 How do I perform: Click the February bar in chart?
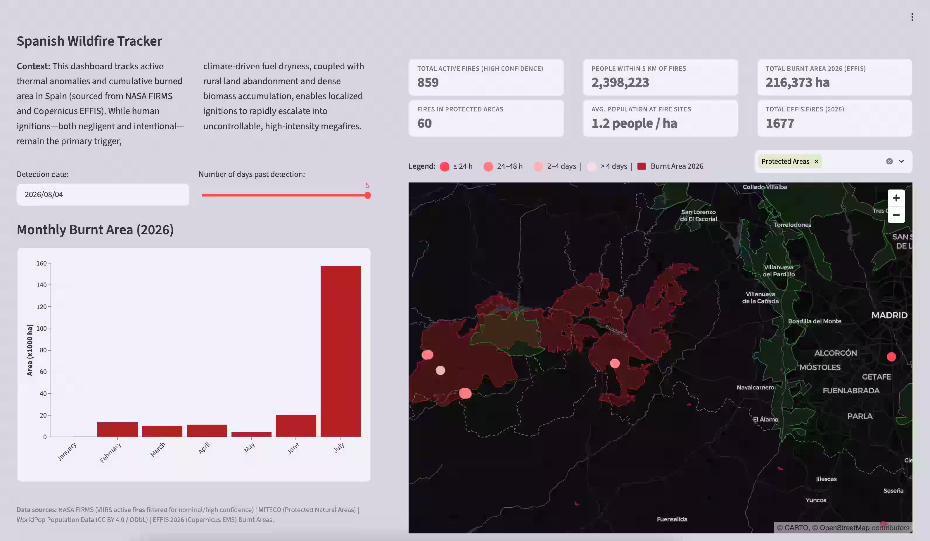(x=117, y=429)
